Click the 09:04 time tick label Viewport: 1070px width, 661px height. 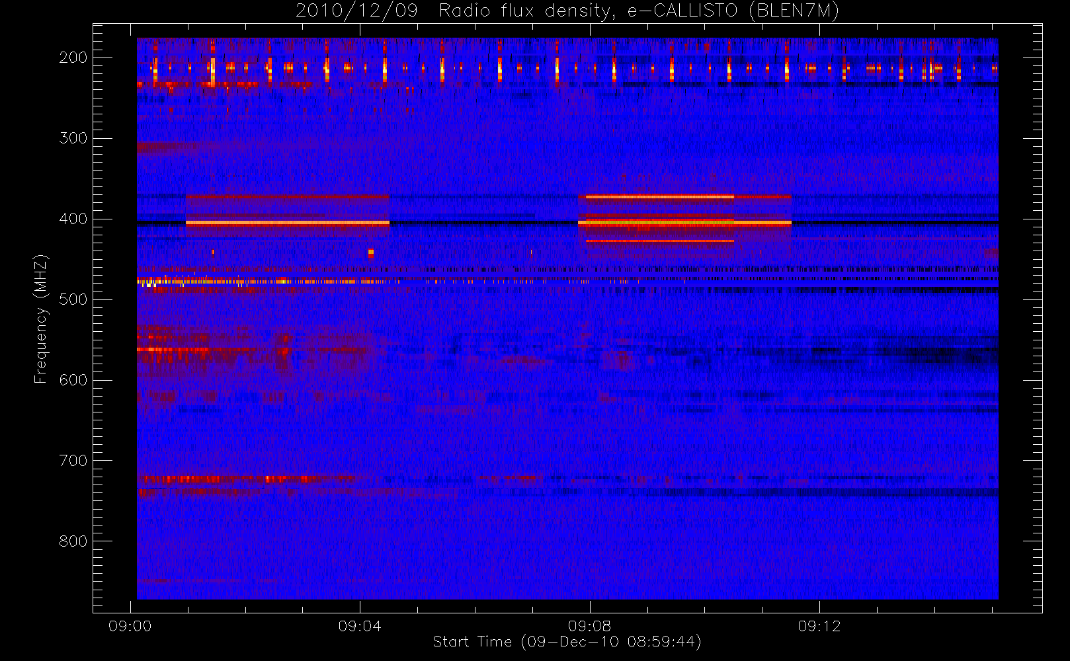pyautogui.click(x=360, y=626)
